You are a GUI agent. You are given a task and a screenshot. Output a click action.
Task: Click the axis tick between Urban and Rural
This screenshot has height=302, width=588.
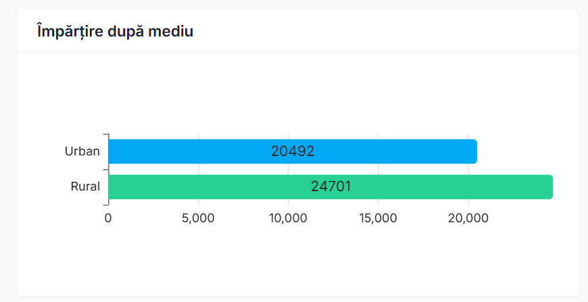tap(105, 169)
